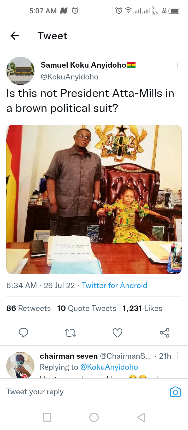188x430 pixels.
Task: Tap the Android recent apps square
Action: 47,417
